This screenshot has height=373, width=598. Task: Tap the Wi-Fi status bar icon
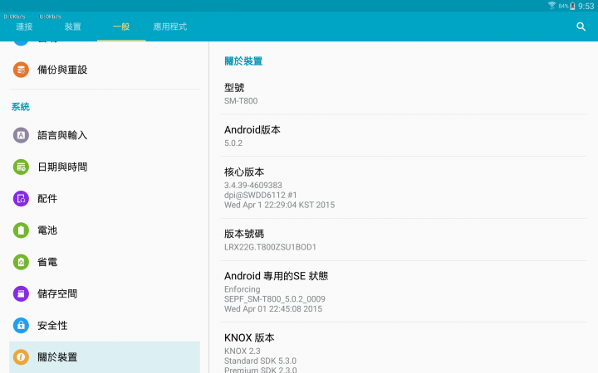[x=551, y=6]
